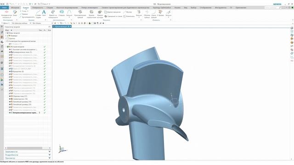Select the Кривая на поверхности tool

point(53,14)
